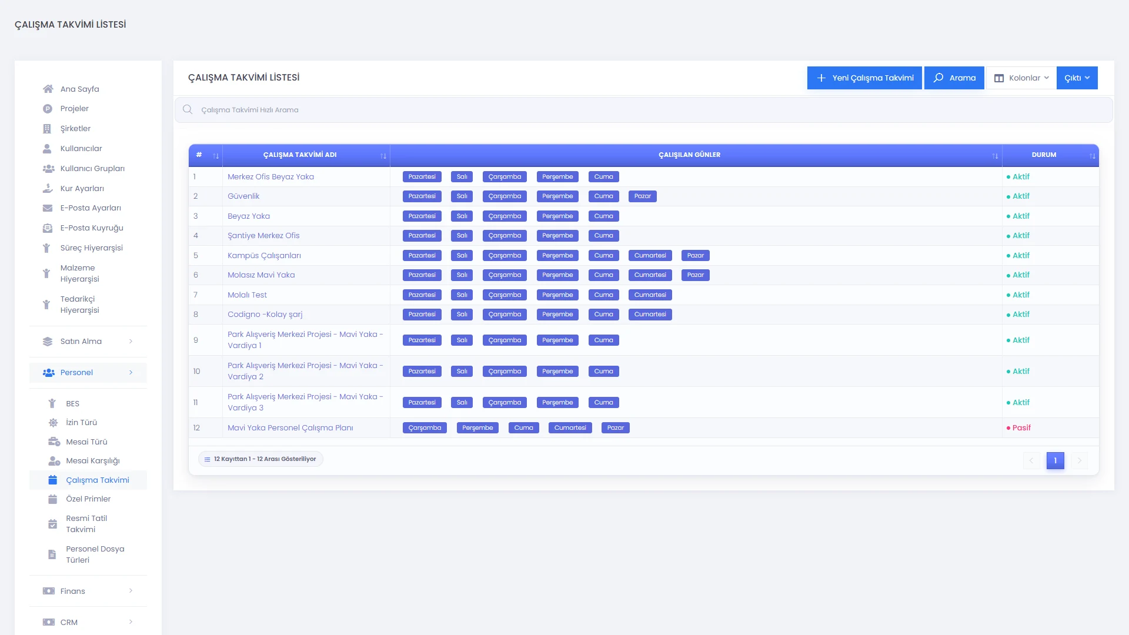Screen dimensions: 1129x635
Task: Click the Ana Sayfa home icon
Action: click(48, 89)
